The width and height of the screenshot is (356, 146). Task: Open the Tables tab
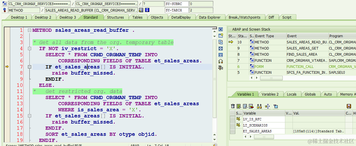pyautogui.click(x=137, y=17)
